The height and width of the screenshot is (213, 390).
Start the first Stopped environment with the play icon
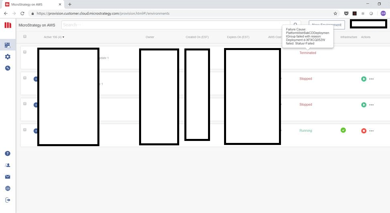click(x=364, y=79)
